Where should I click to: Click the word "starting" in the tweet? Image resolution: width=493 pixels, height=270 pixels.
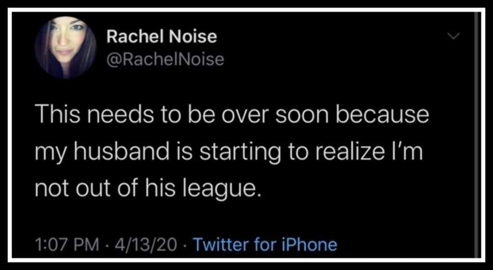pos(239,154)
